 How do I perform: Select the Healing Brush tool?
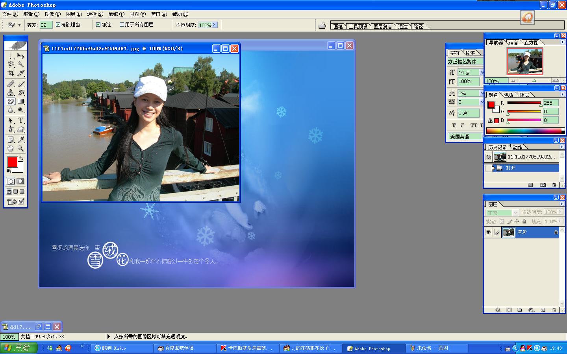pyautogui.click(x=11, y=83)
